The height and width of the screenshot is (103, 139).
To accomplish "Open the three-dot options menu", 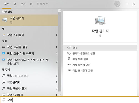I will (x=126, y=4).
